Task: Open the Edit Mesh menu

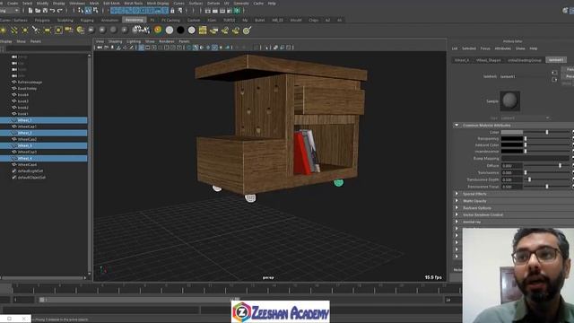Action: click(x=111, y=3)
